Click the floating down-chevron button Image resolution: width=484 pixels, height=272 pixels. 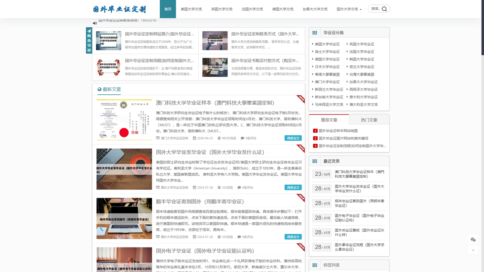point(473,250)
